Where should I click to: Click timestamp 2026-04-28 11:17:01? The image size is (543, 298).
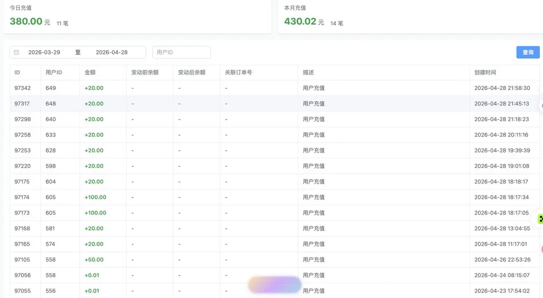coord(500,244)
